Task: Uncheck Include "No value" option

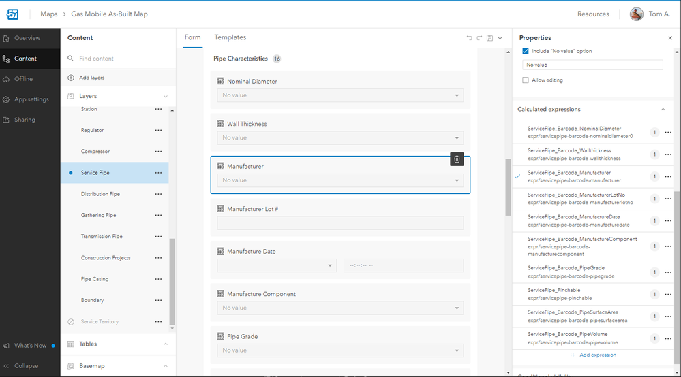Action: click(525, 51)
